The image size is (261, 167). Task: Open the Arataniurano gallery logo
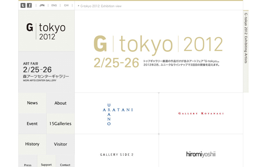click(x=118, y=114)
